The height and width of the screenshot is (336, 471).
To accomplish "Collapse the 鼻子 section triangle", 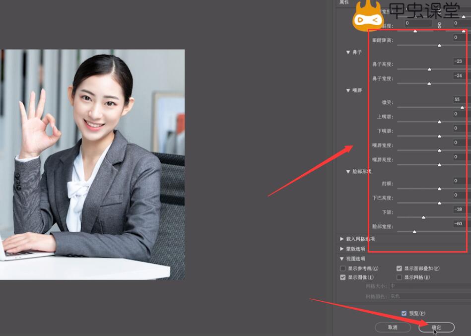I will (x=348, y=52).
